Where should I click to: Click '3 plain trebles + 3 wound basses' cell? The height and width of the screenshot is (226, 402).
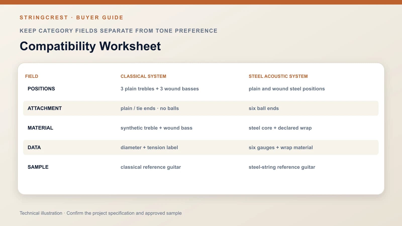[x=160, y=89]
